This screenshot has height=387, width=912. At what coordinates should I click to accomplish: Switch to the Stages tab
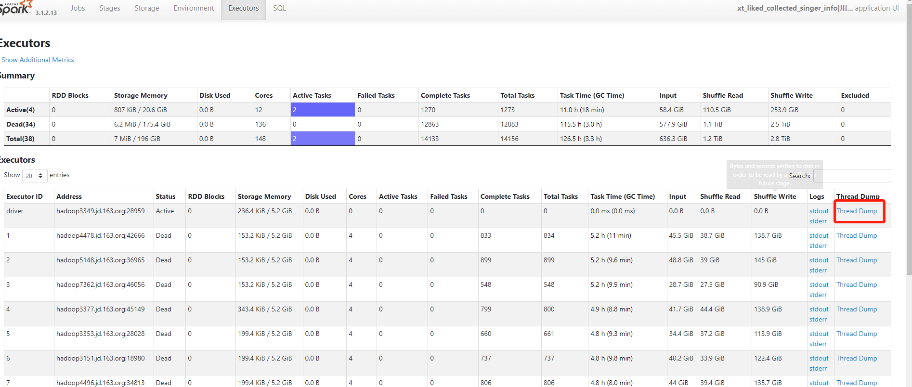click(x=110, y=8)
